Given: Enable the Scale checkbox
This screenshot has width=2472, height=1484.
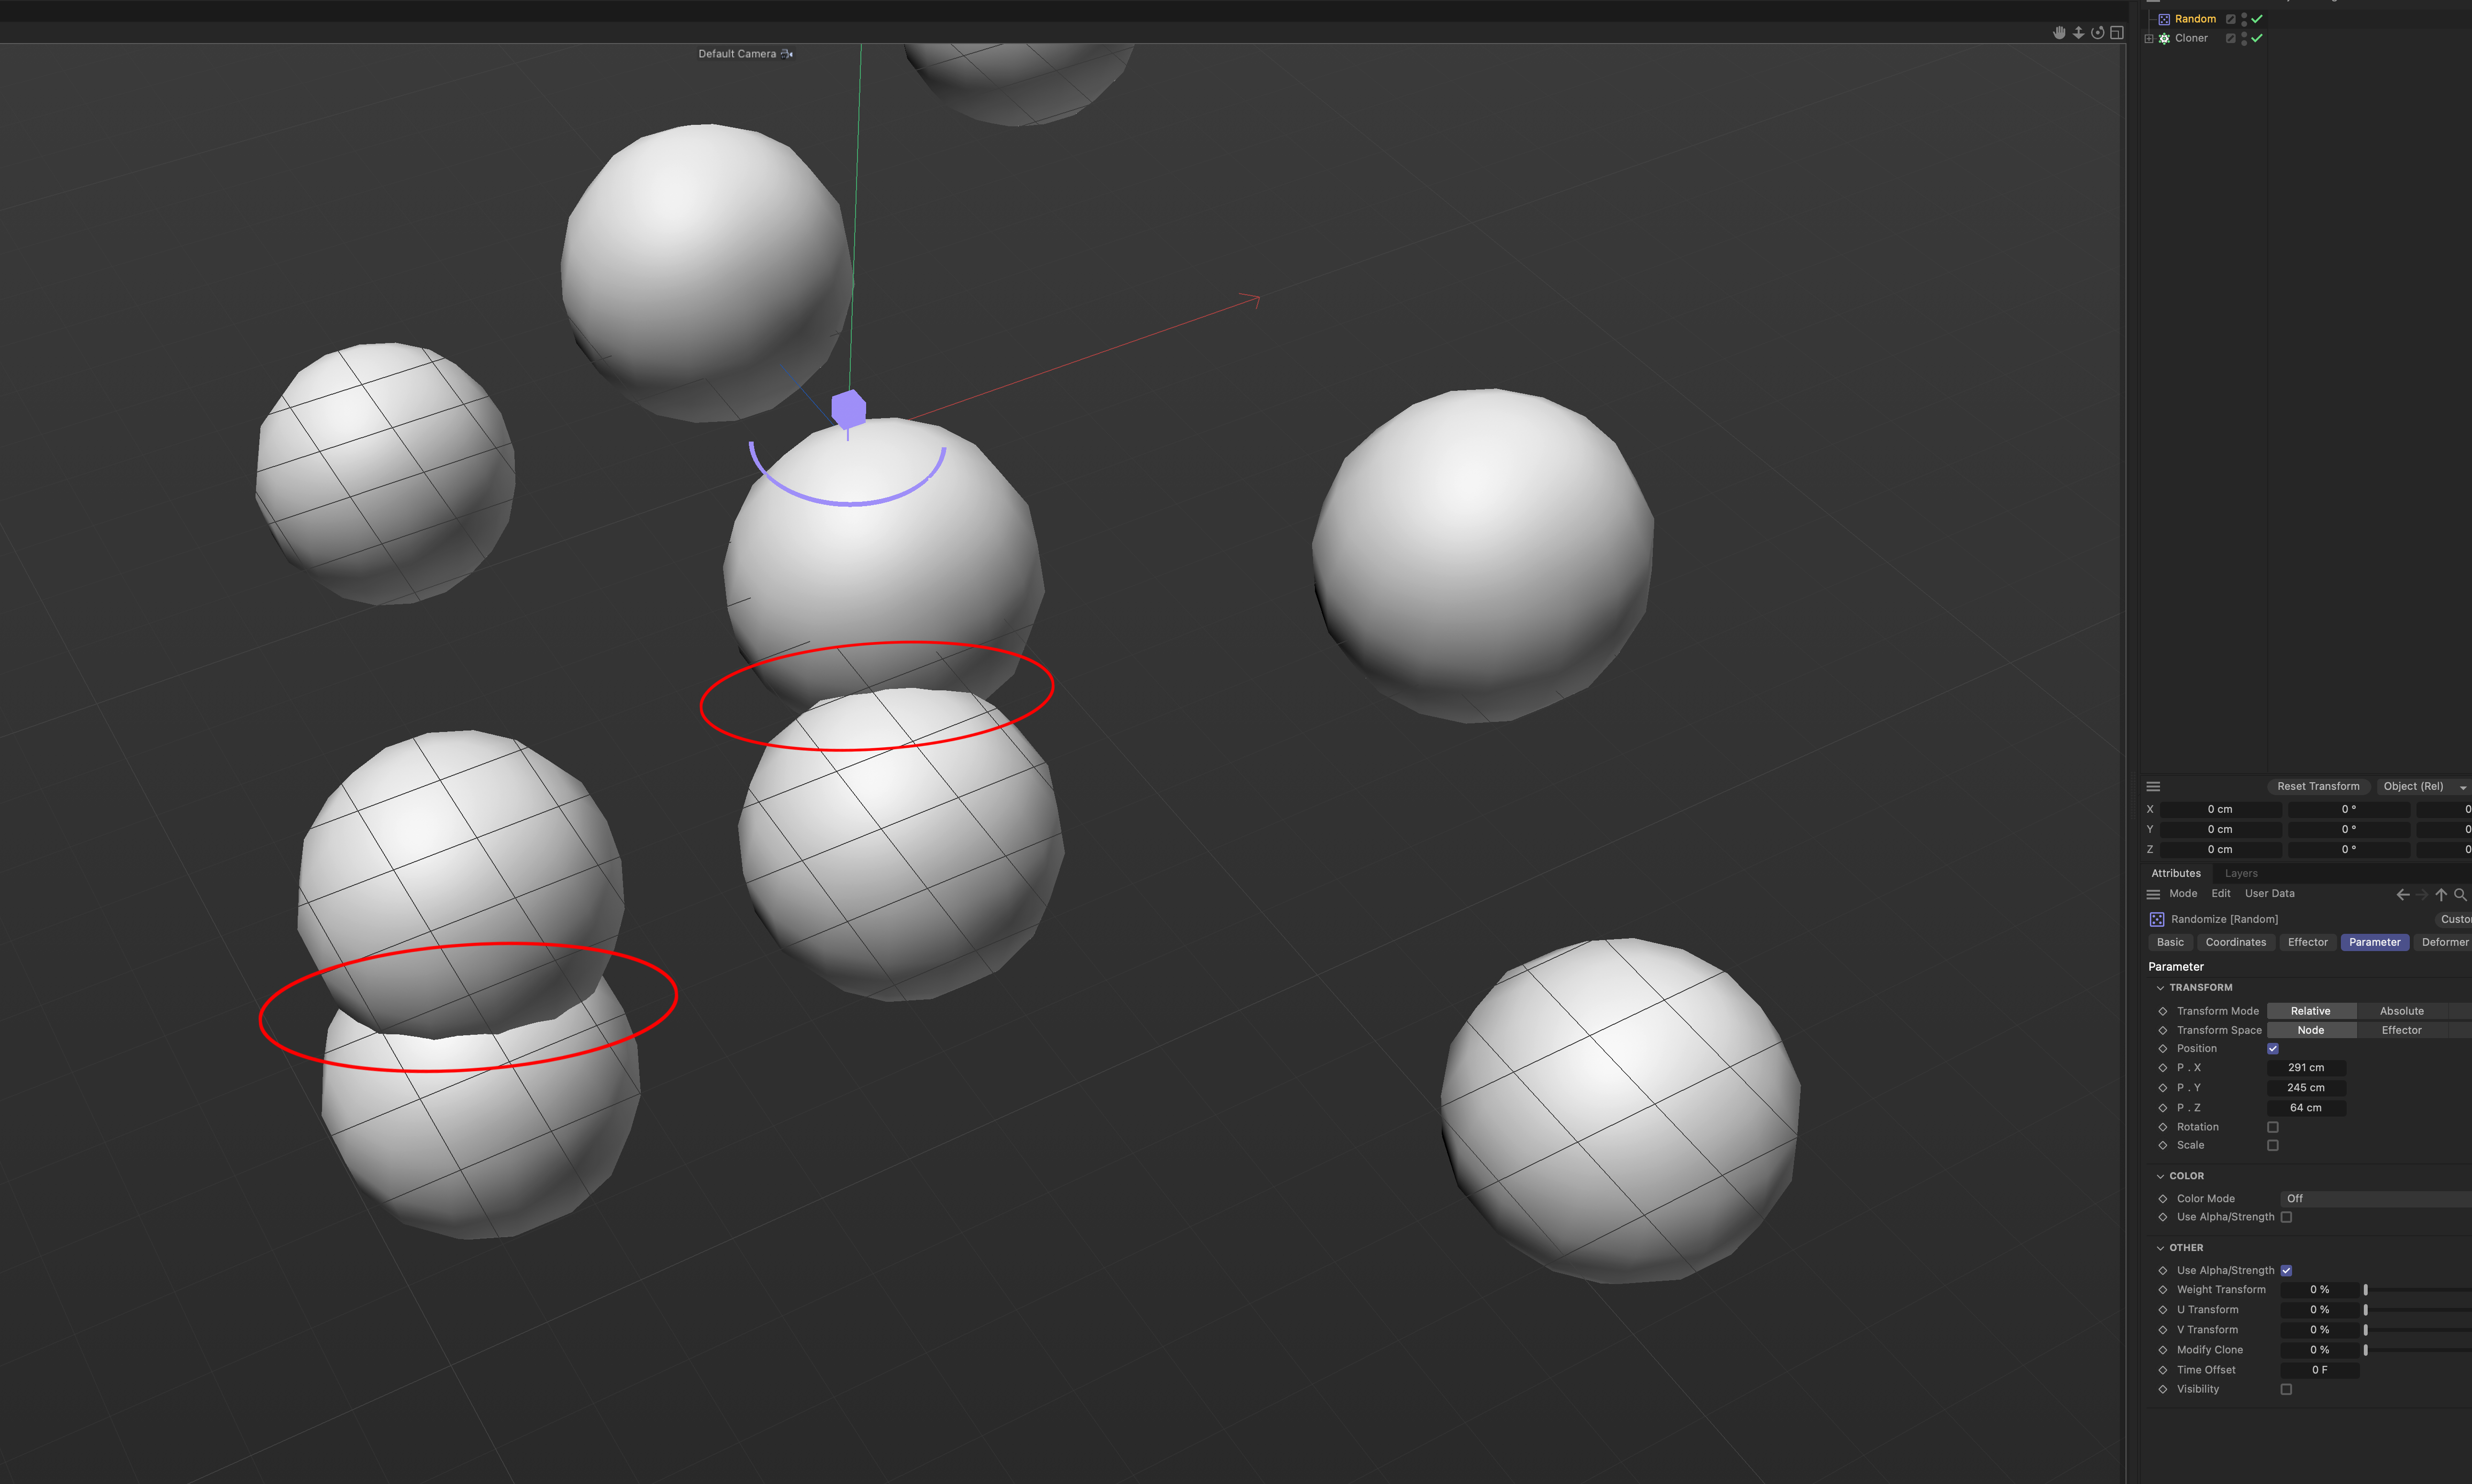Looking at the screenshot, I should [2273, 1146].
